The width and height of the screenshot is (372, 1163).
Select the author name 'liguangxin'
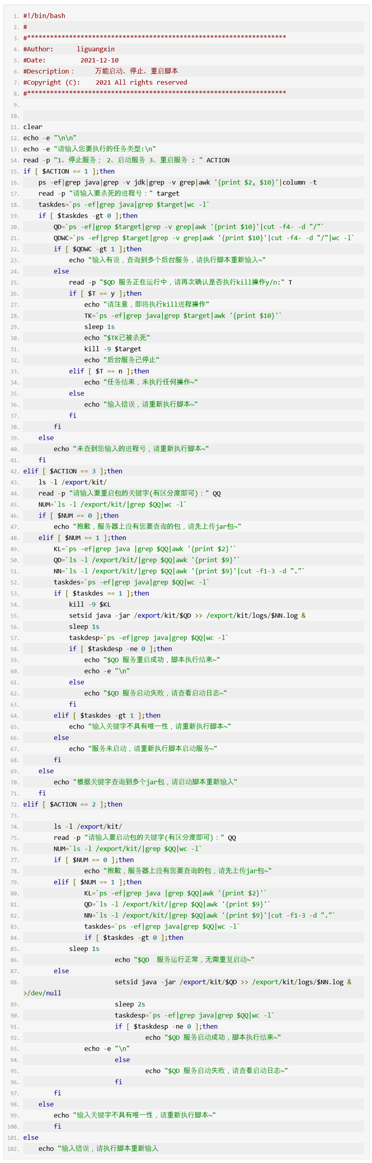[x=95, y=49]
